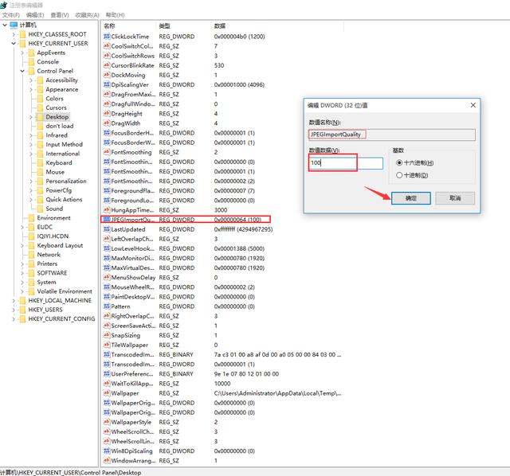
Task: Select the Personalization key
Action: 66,181
